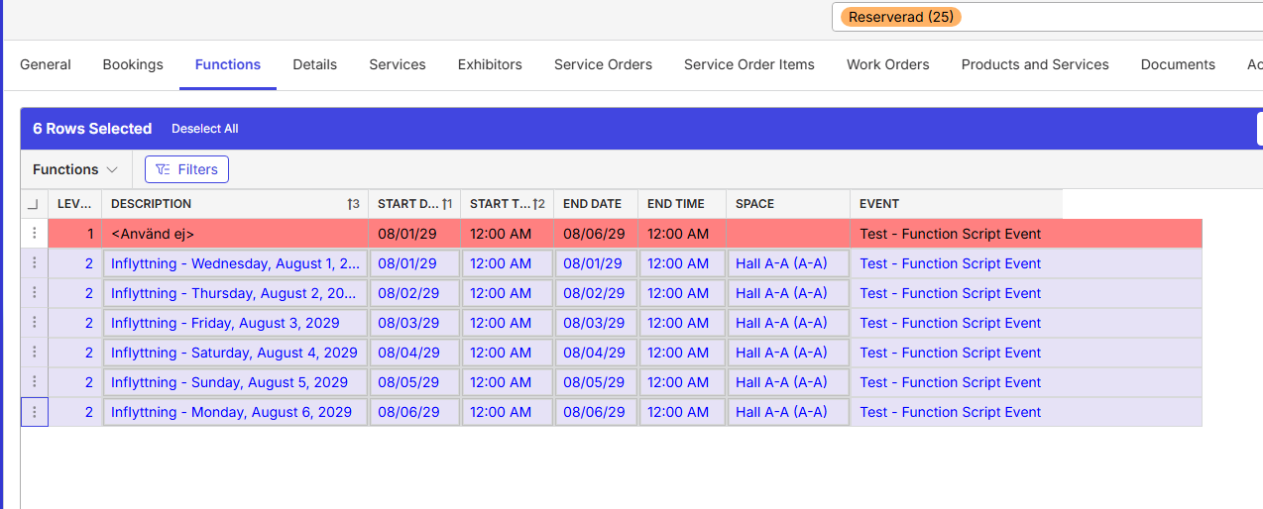1263x509 pixels.
Task: Click end date 08/06/29 in <Använd ej> row
Action: tap(596, 234)
